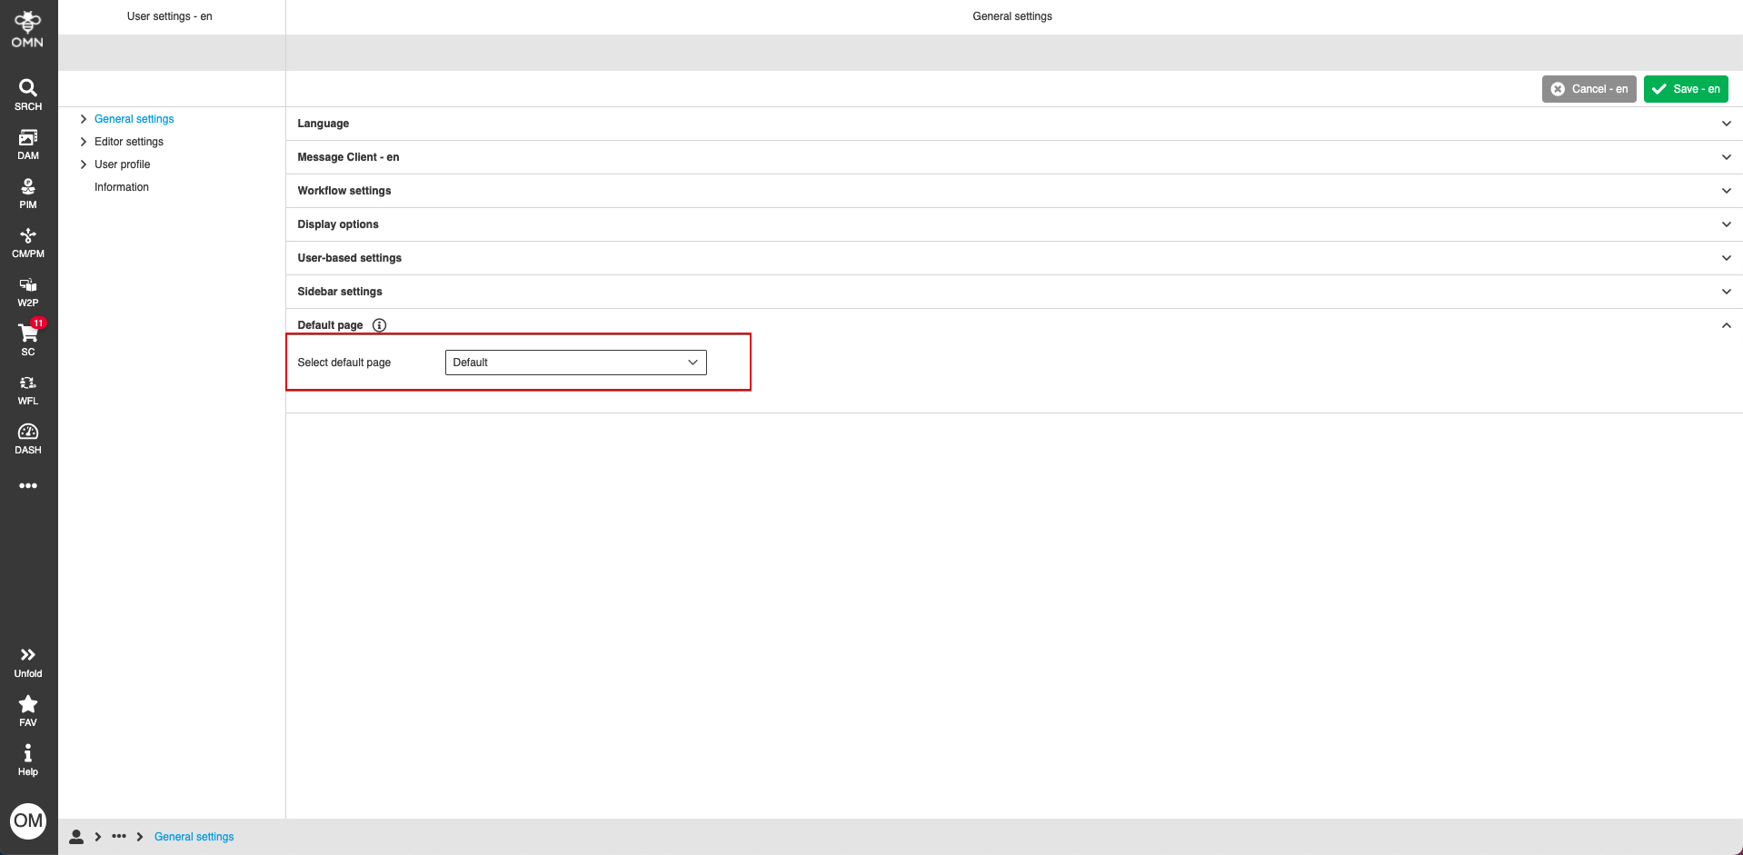Image resolution: width=1743 pixels, height=855 pixels.
Task: Show more modules via ellipsis
Action: point(28,486)
